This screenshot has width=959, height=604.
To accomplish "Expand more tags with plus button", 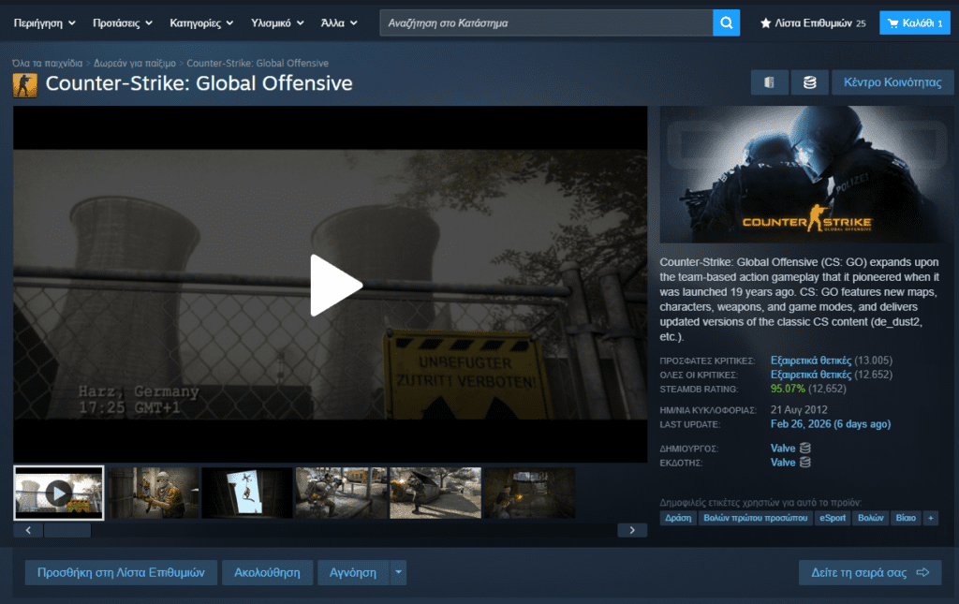I will [x=930, y=518].
